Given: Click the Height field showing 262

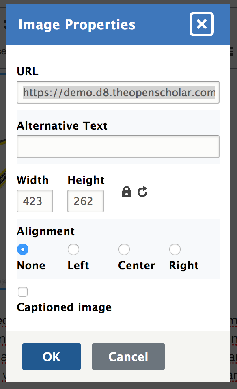Looking at the screenshot, I should pyautogui.click(x=86, y=201).
